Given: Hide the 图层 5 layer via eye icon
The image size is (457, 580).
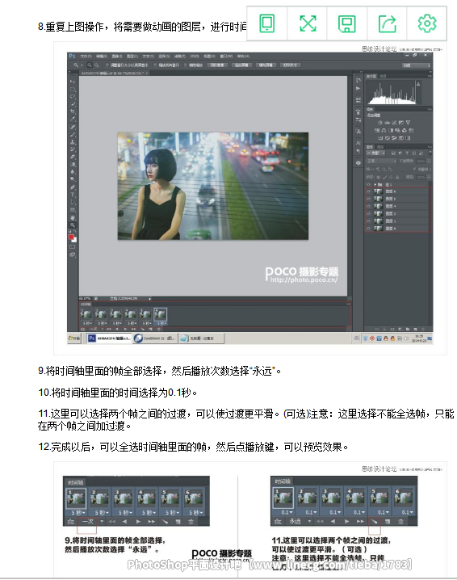Looking at the screenshot, I should pos(368,199).
